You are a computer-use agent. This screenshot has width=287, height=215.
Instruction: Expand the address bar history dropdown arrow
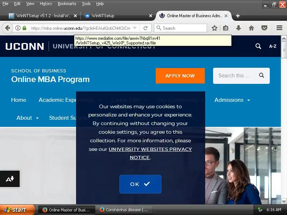(135, 28)
